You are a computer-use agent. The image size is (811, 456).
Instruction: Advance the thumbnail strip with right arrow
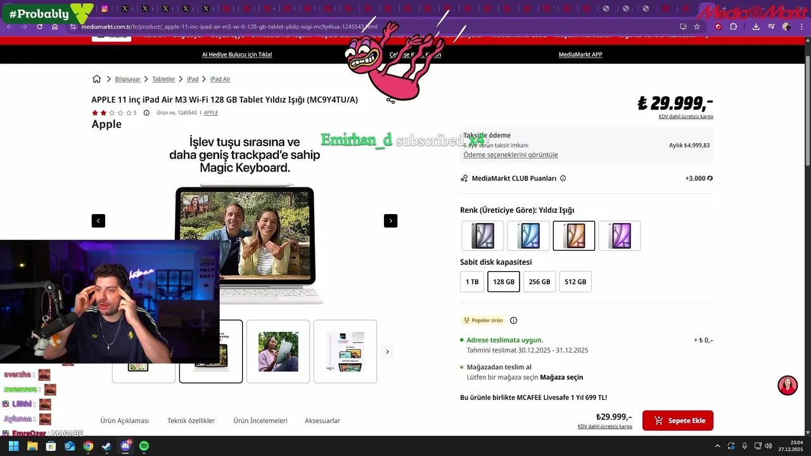coord(387,351)
